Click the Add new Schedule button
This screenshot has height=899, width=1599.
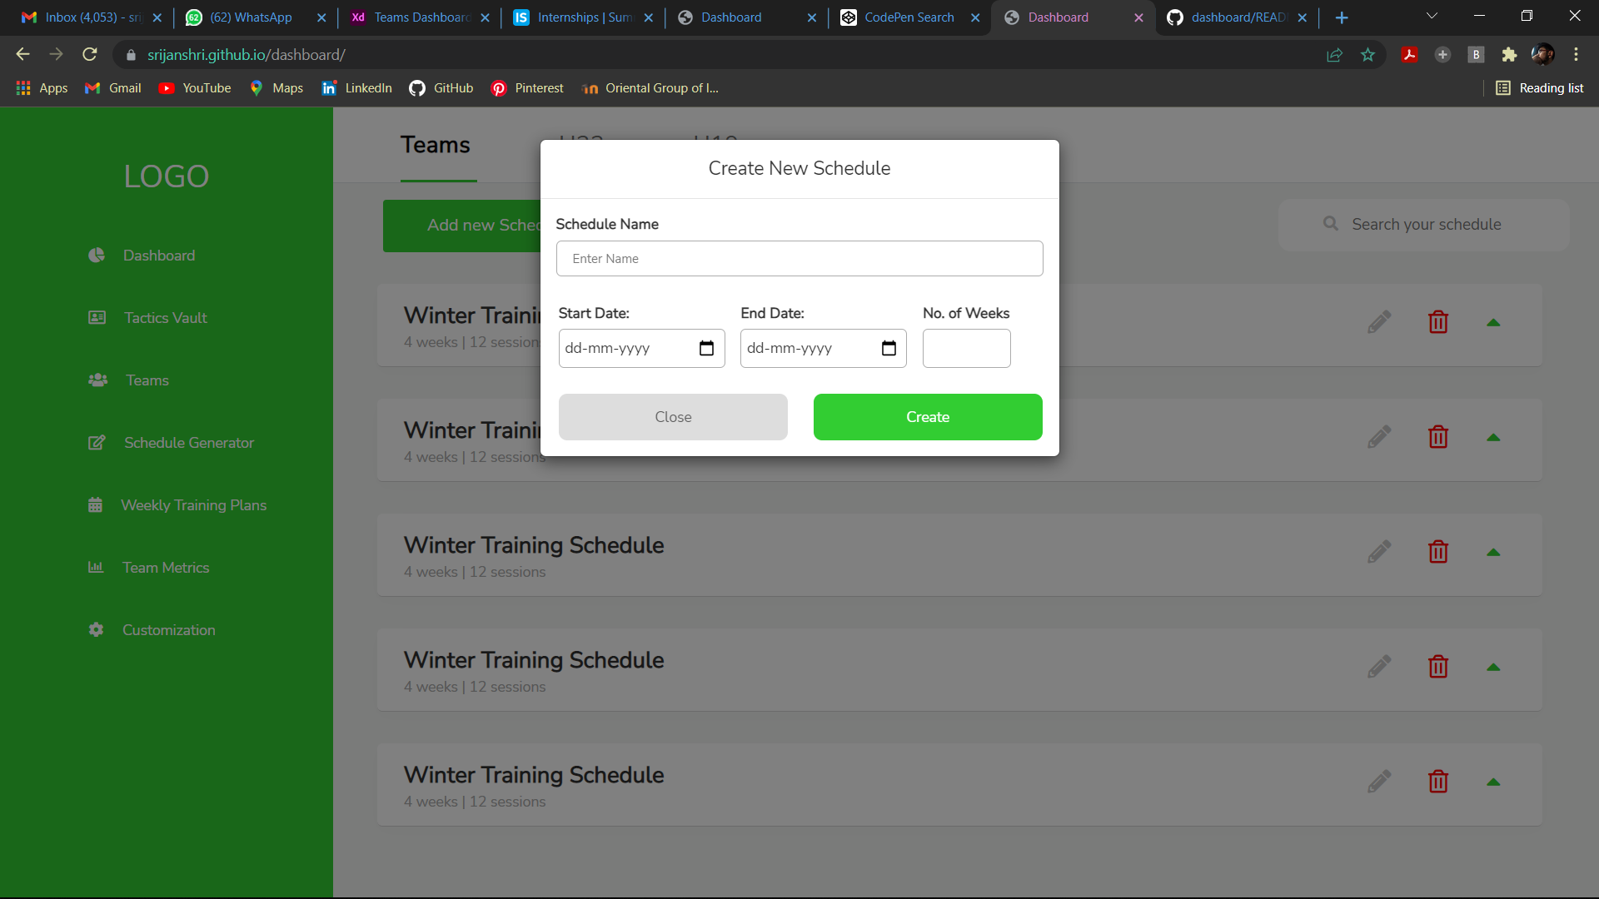(462, 226)
